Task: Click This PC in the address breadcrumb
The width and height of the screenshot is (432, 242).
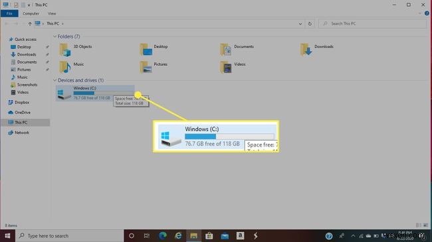Action: 53,24
